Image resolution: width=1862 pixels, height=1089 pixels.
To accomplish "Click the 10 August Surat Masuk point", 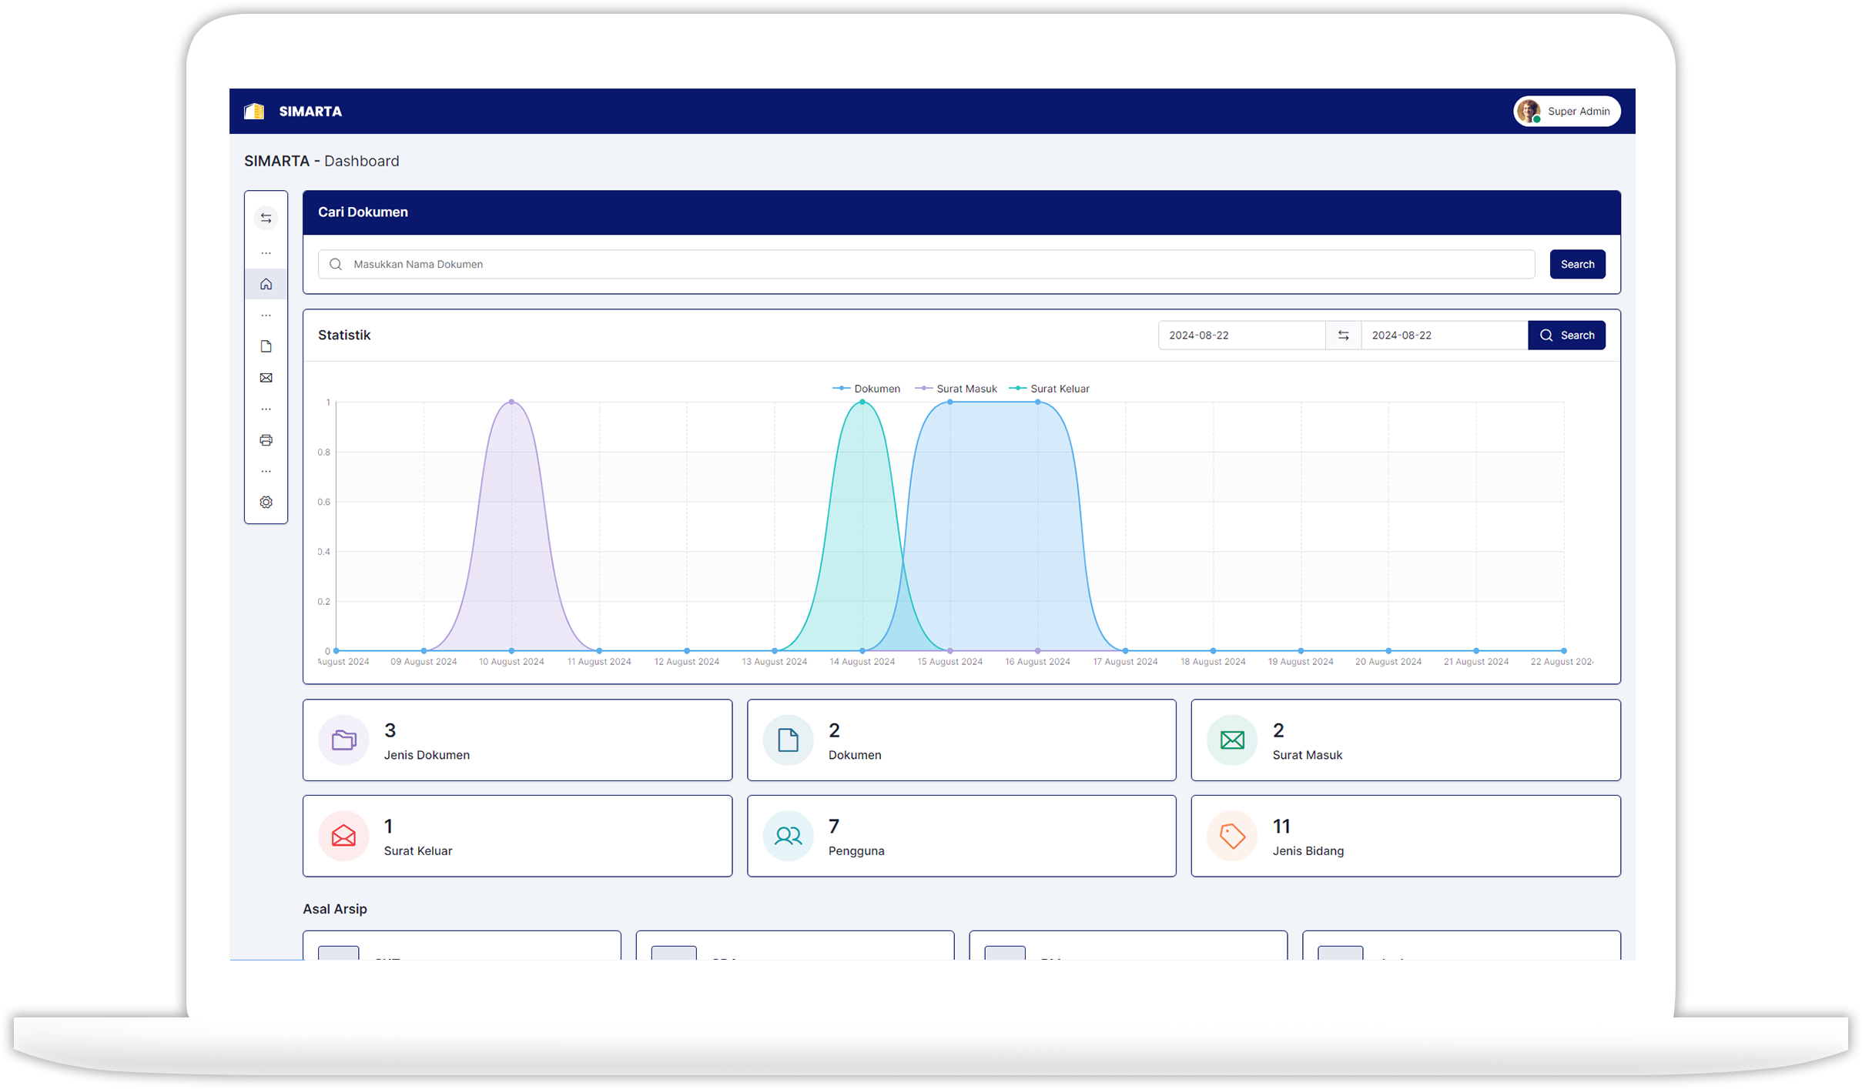I will [511, 402].
